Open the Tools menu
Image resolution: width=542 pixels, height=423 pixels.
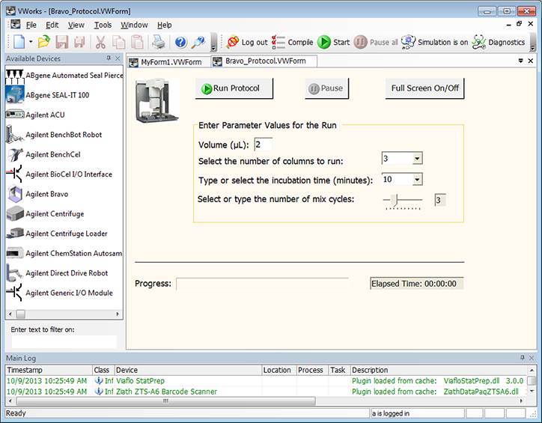click(103, 25)
